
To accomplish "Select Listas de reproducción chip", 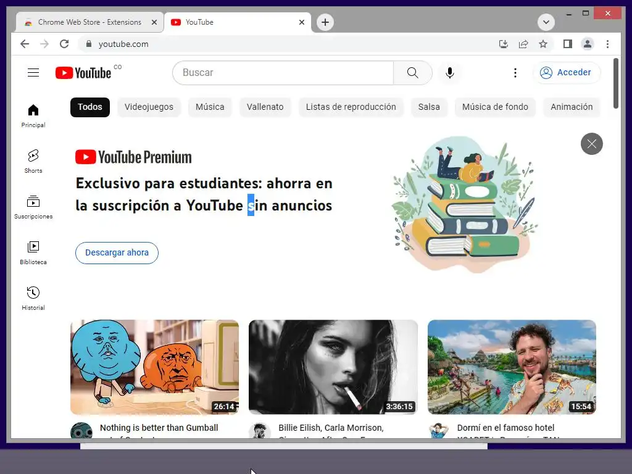I will tap(351, 107).
